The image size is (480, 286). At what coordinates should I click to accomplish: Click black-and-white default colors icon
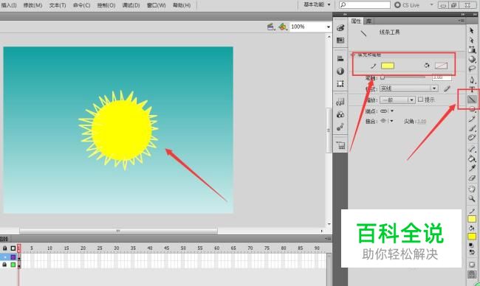coord(471,245)
